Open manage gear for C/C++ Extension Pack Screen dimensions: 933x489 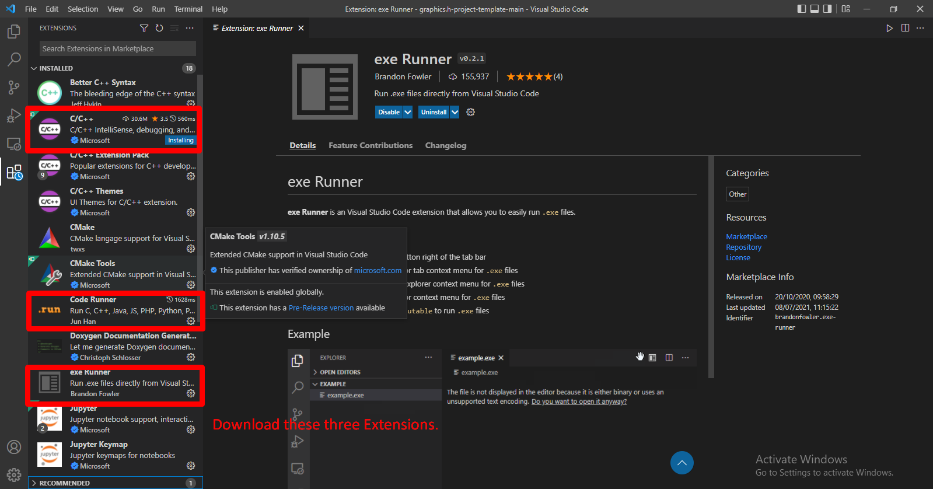pos(191,176)
